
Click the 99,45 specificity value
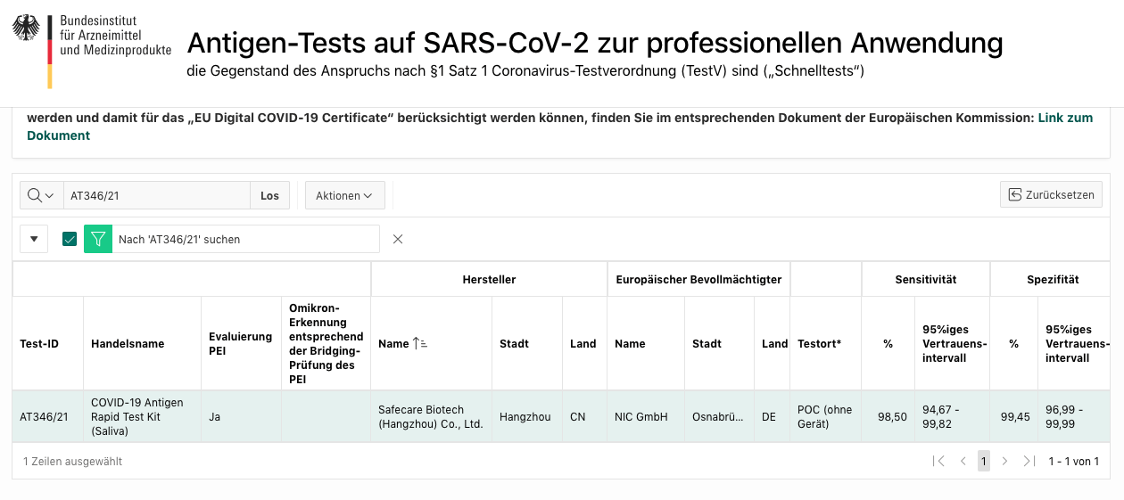coord(1015,416)
